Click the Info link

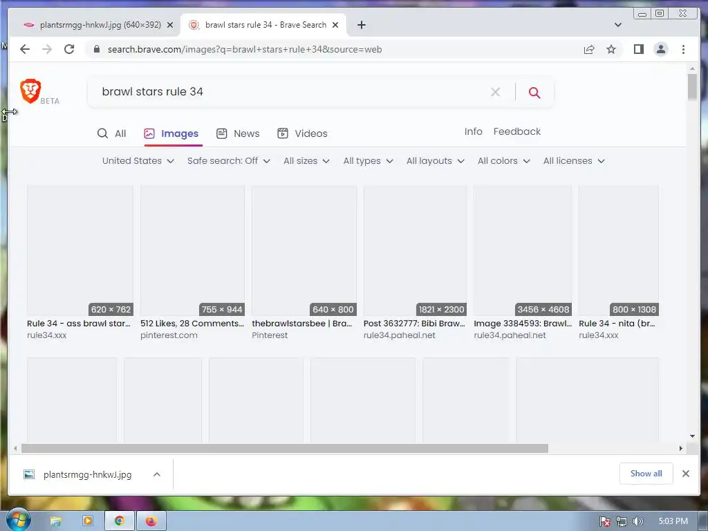(473, 131)
